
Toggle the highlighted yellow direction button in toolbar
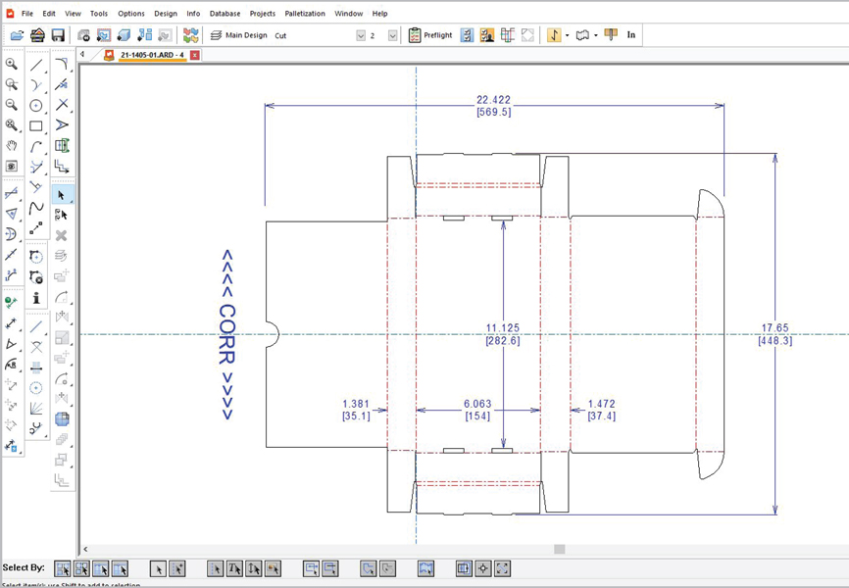tap(554, 35)
